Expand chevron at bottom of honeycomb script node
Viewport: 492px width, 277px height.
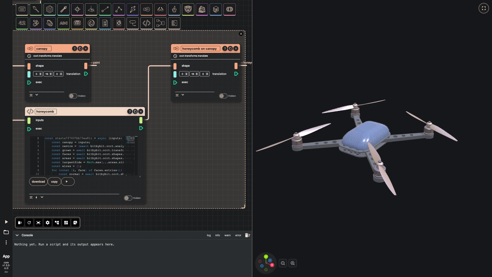42,197
